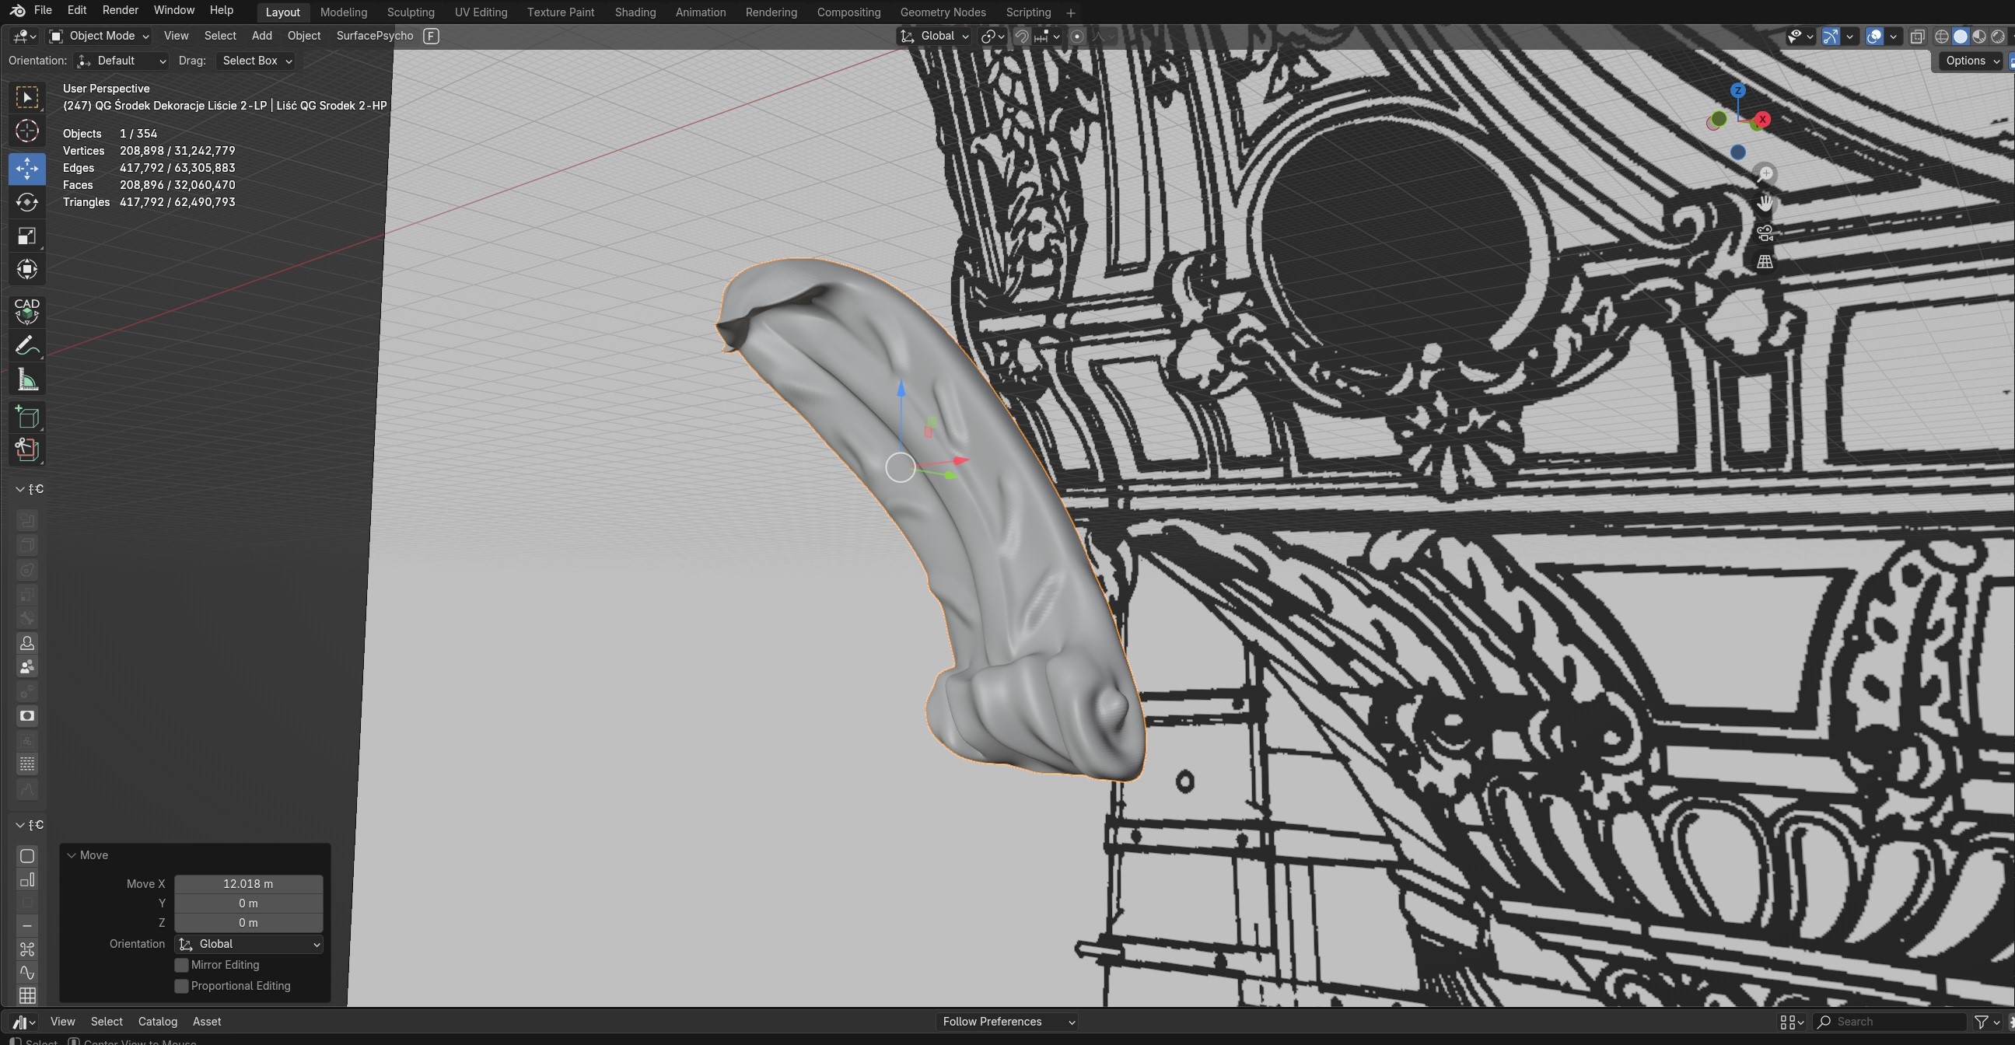Enable Mirror Editing checkbox
The height and width of the screenshot is (1045, 2015).
pos(181,964)
